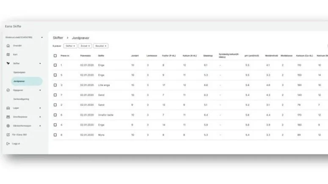Click date 02.01.2020 in sample 5 row
The image size is (328, 184).
(87, 75)
